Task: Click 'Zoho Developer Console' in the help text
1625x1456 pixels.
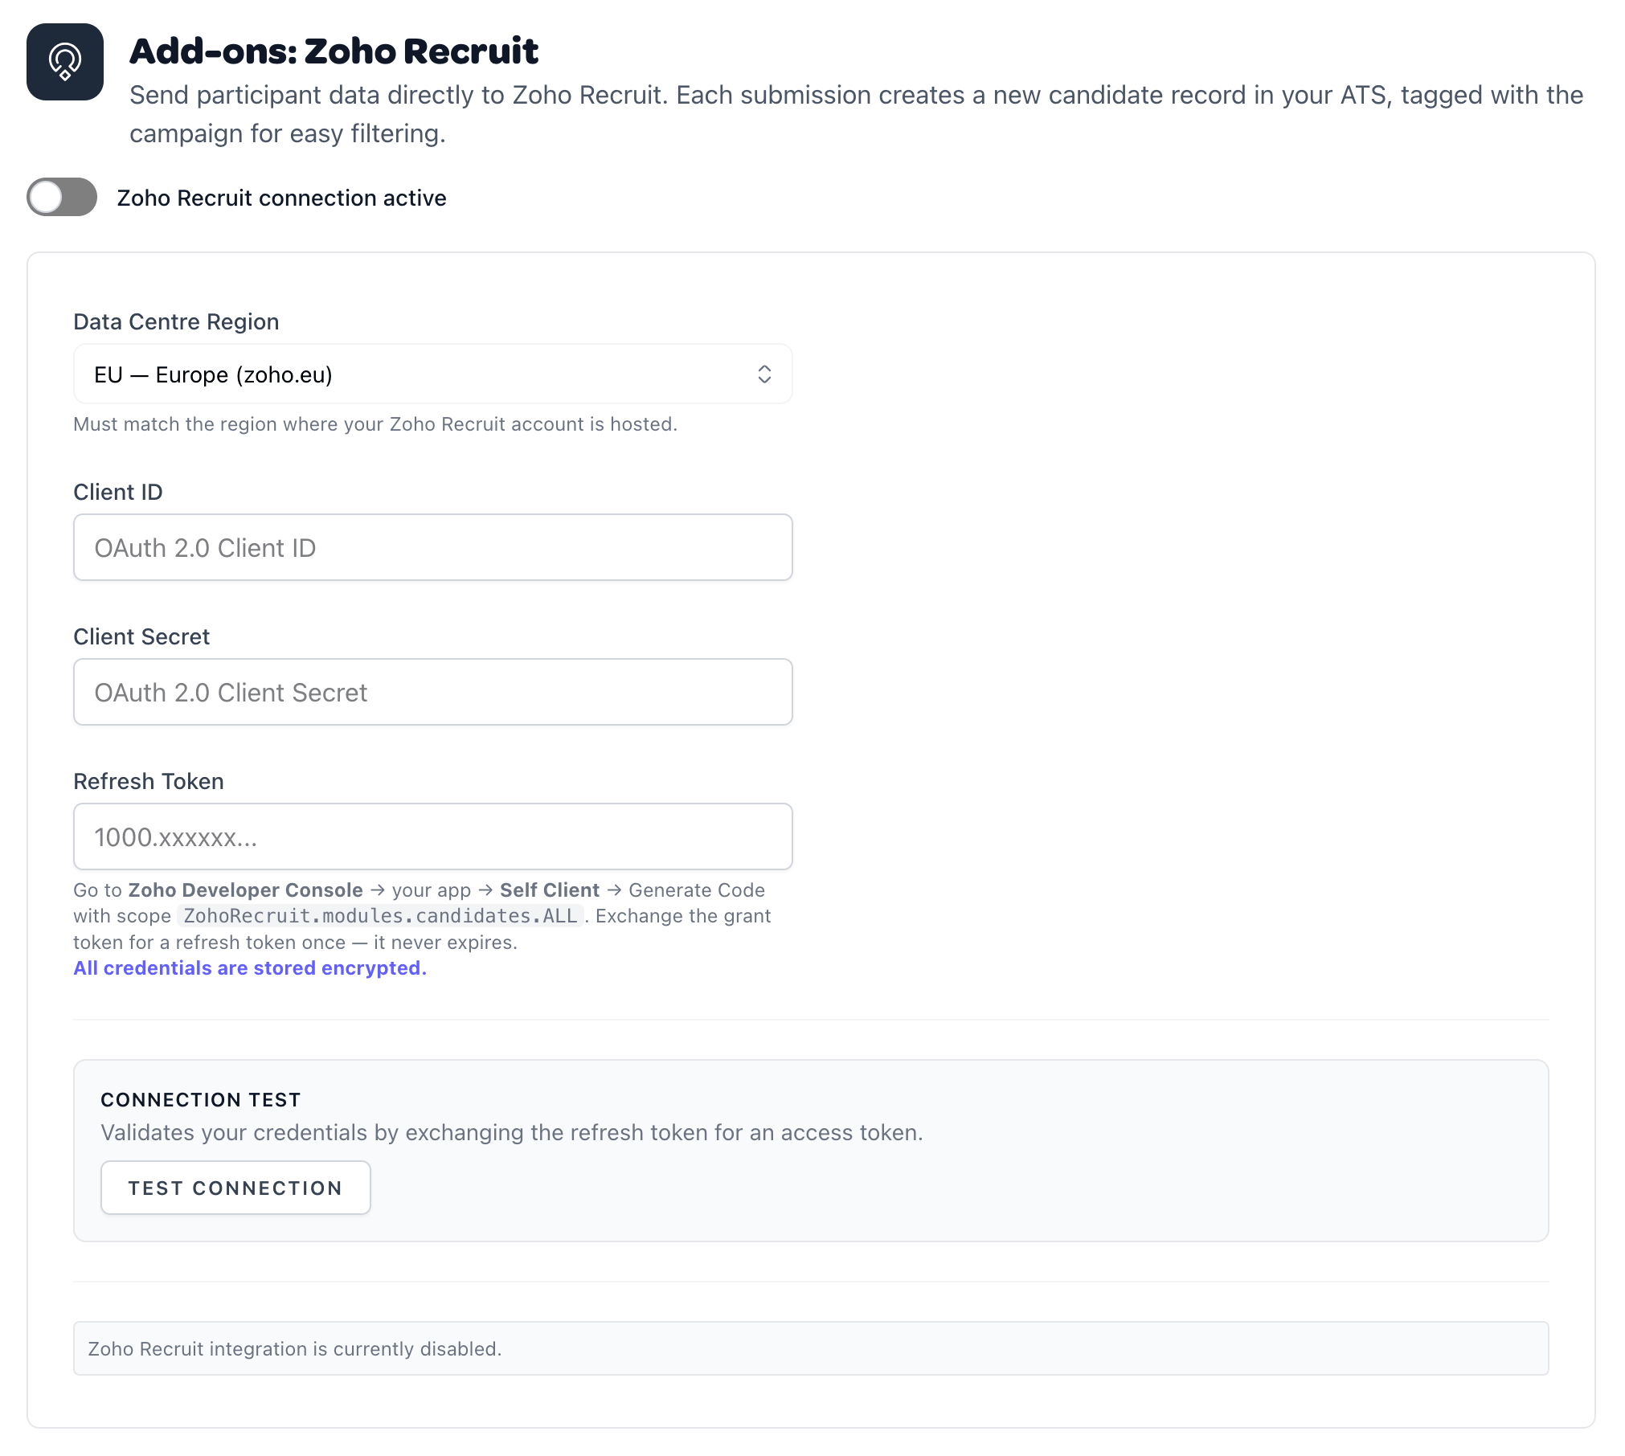Action: click(245, 890)
